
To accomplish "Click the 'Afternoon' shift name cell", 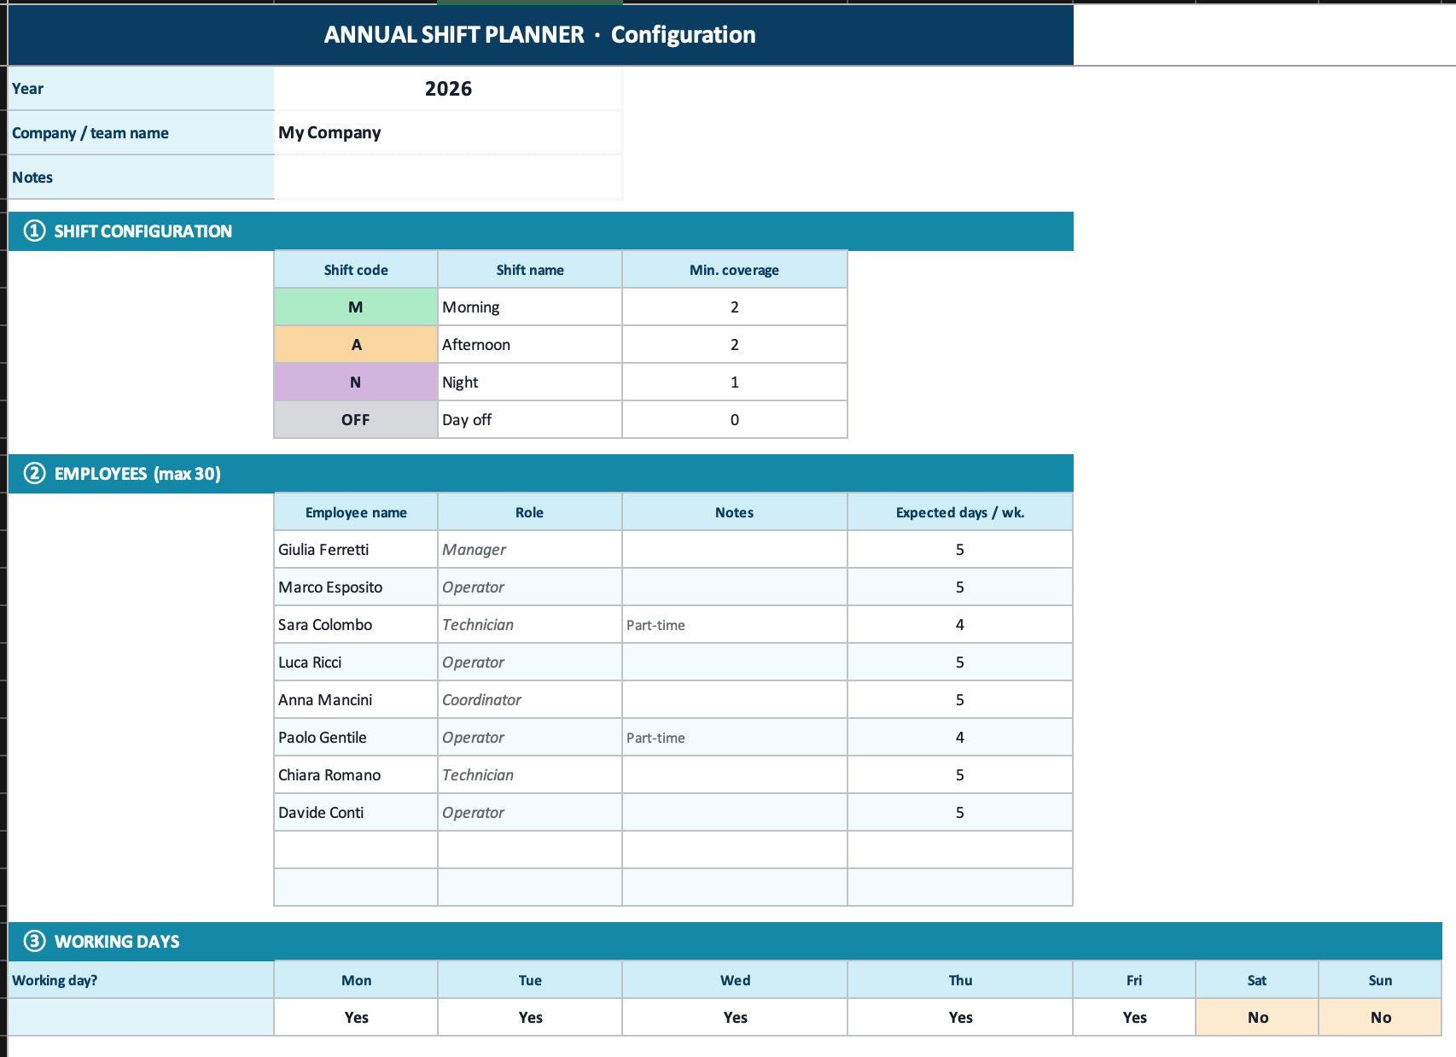I will pos(530,345).
